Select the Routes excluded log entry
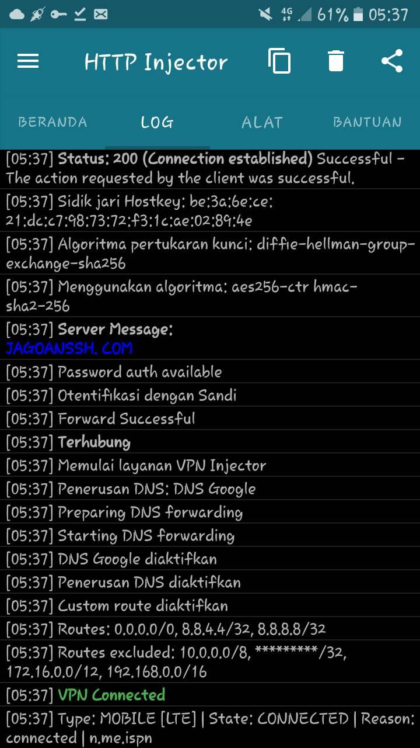 click(x=210, y=662)
